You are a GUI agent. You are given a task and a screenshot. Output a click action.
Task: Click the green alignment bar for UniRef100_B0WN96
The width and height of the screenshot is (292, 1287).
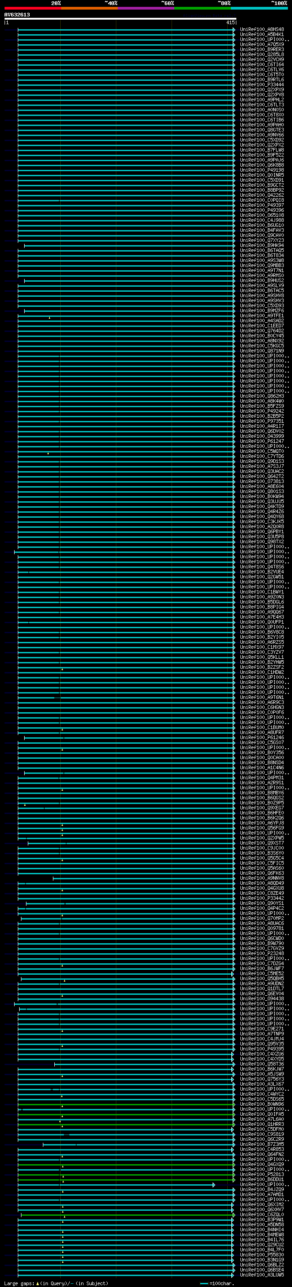[126, 1104]
